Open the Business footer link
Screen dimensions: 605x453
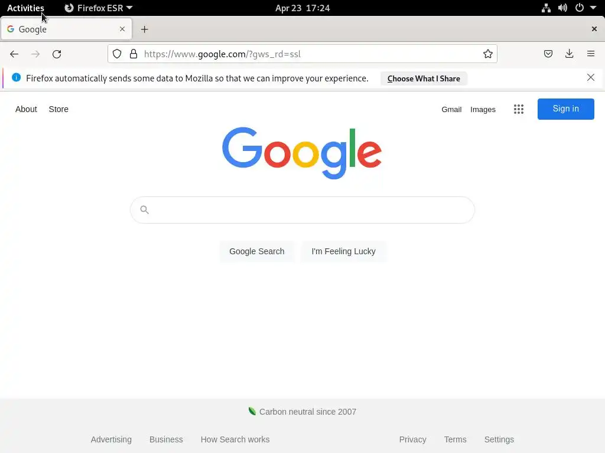pos(166,439)
